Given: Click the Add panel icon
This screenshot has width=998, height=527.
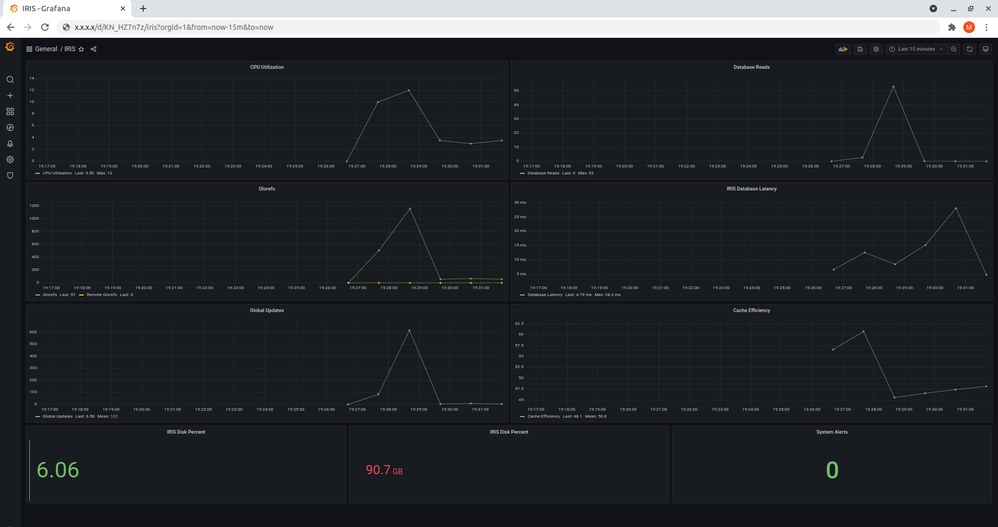Looking at the screenshot, I should (x=843, y=49).
